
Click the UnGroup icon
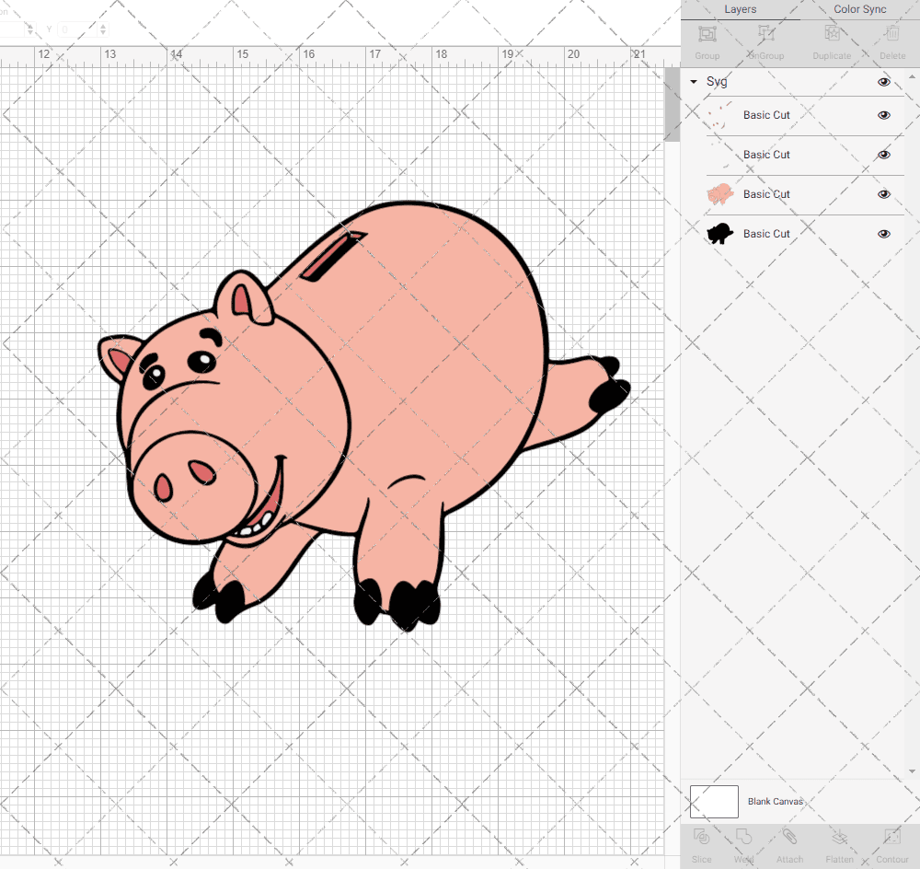click(765, 33)
